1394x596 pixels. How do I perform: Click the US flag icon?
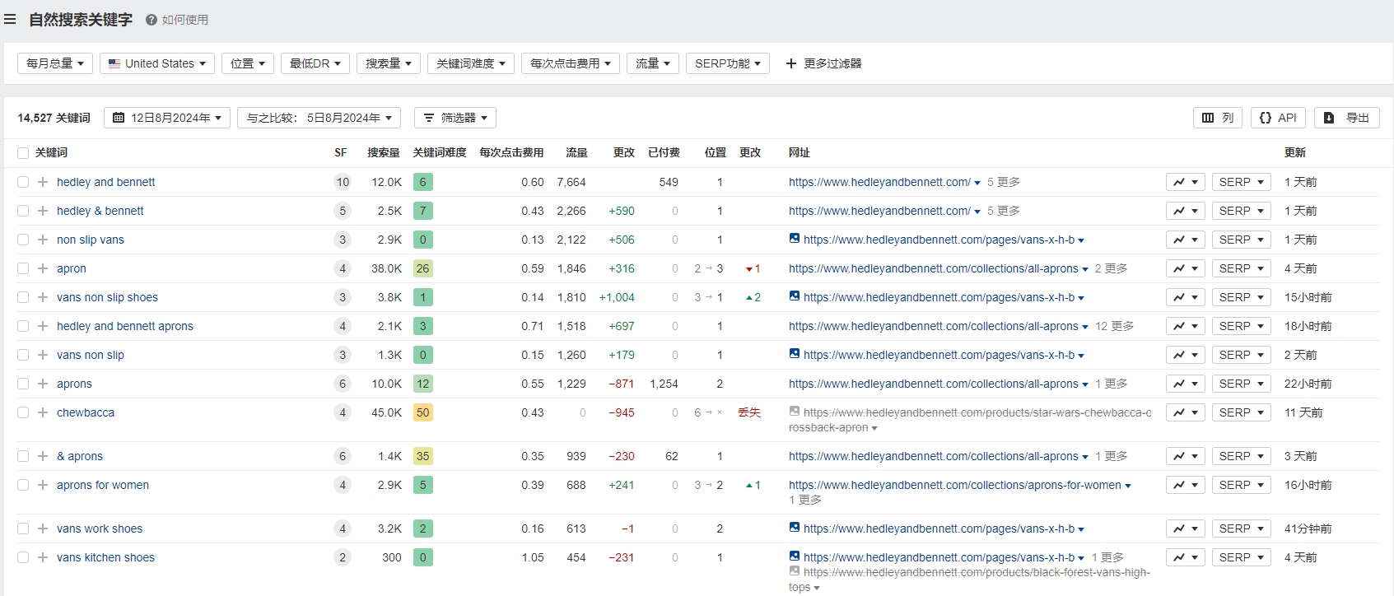[x=114, y=63]
